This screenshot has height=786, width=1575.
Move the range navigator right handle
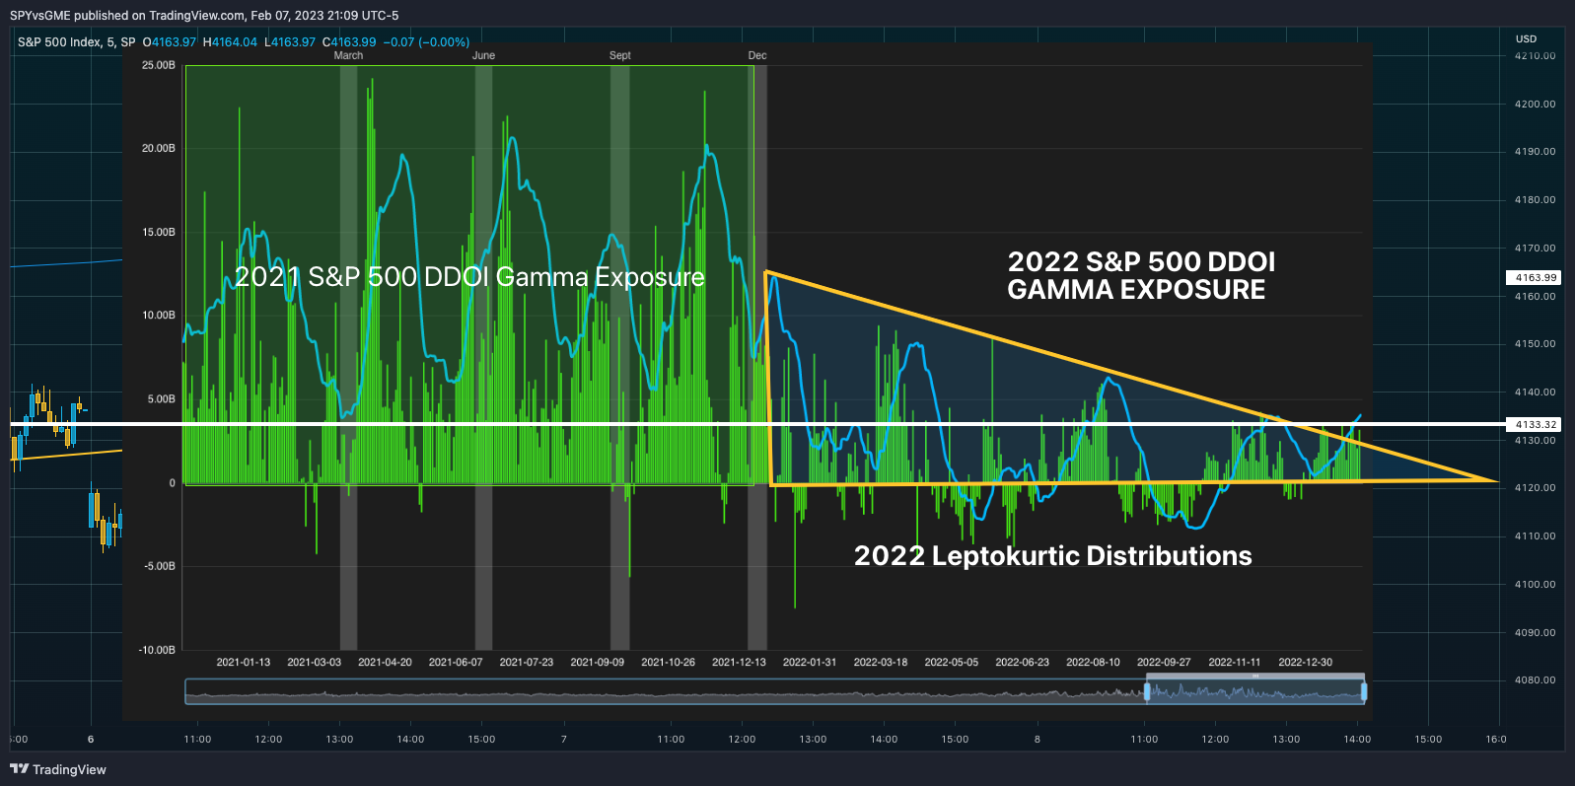tap(1364, 691)
